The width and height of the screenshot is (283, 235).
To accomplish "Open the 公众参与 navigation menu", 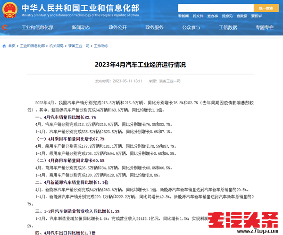I will [x=191, y=27].
